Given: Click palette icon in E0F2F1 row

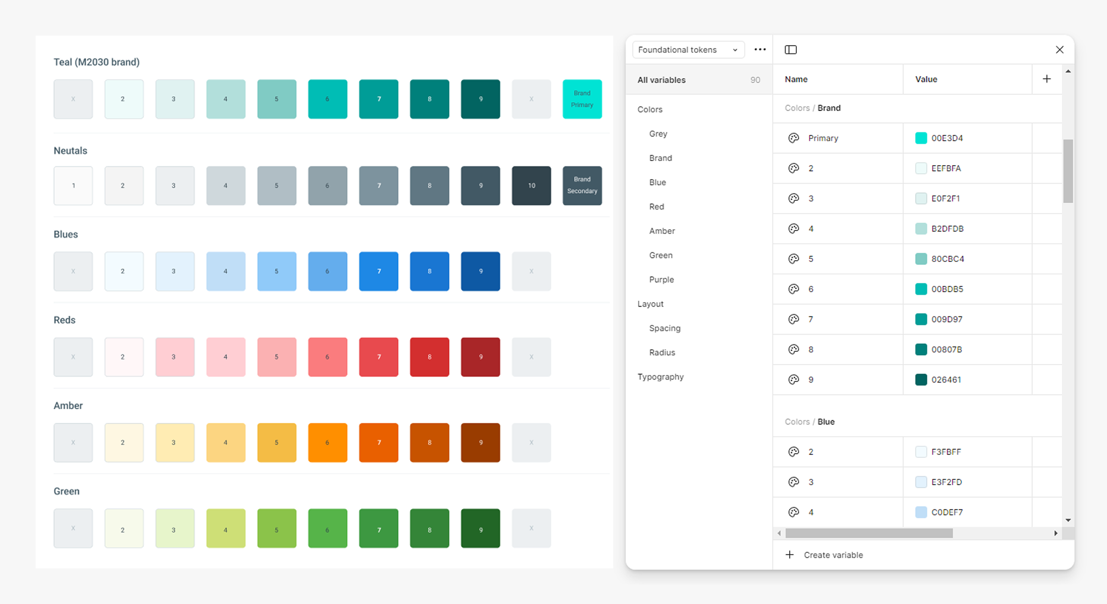Looking at the screenshot, I should [793, 199].
